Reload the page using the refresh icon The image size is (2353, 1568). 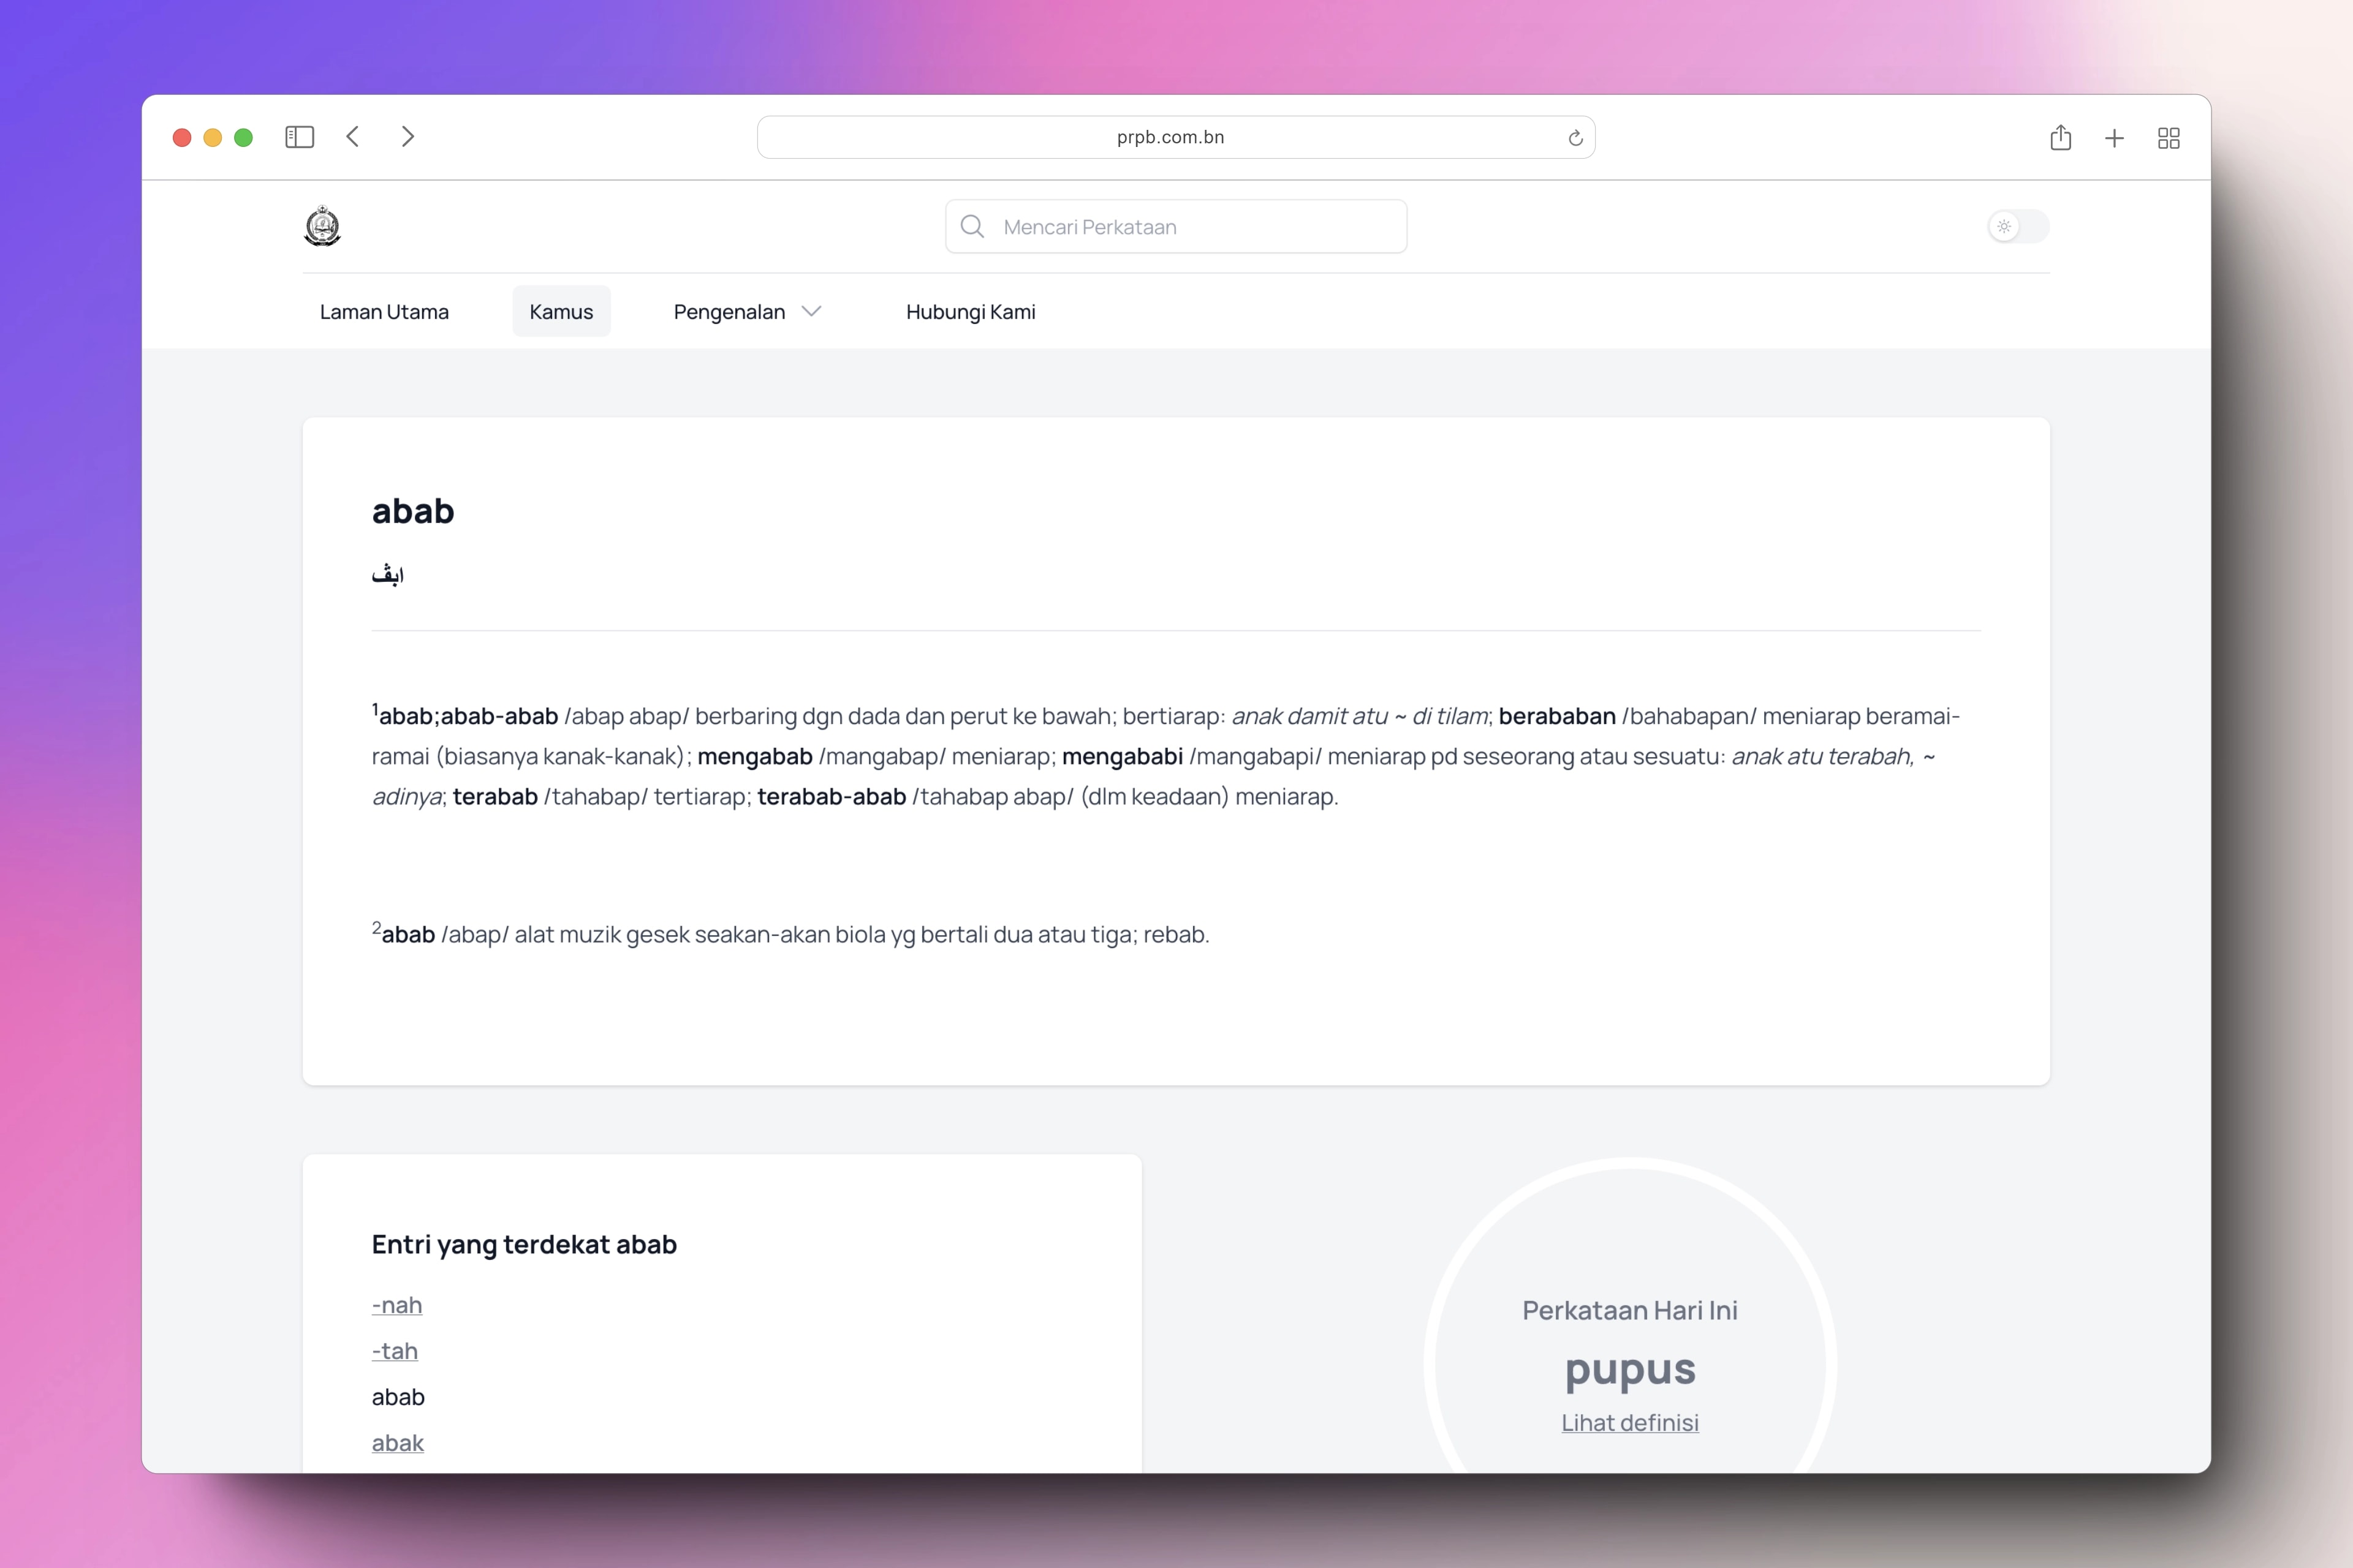[1575, 138]
